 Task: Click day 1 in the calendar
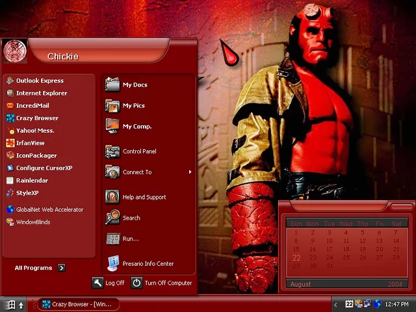click(x=296, y=233)
